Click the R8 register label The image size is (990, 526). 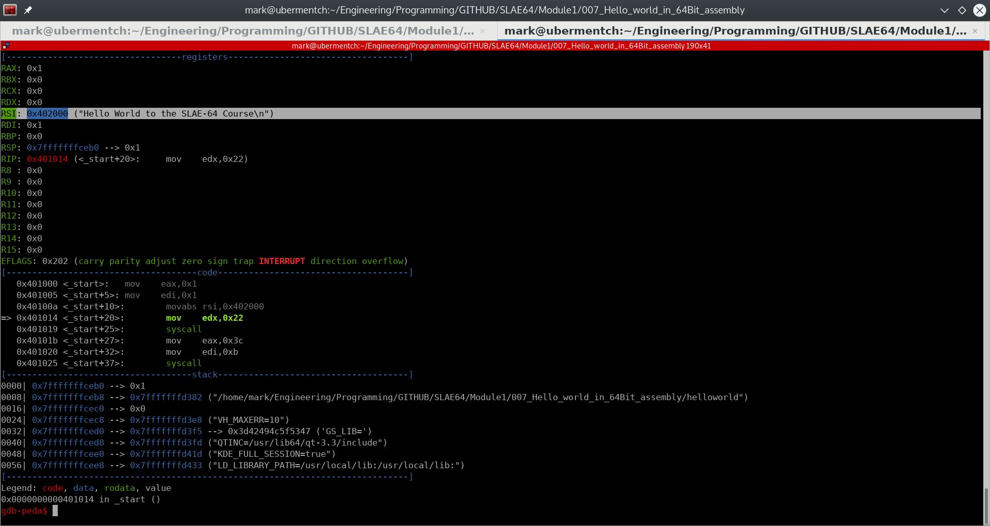pyautogui.click(x=6, y=170)
